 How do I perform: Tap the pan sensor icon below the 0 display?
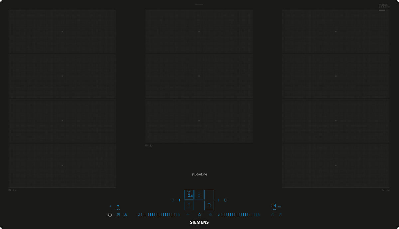(188, 215)
